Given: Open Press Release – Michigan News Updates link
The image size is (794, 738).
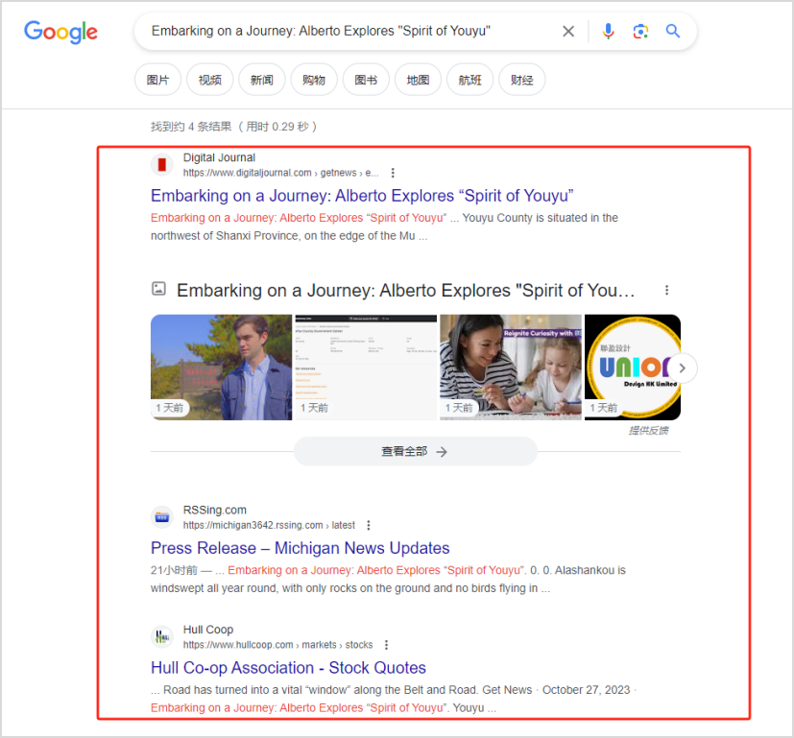Looking at the screenshot, I should (x=300, y=549).
